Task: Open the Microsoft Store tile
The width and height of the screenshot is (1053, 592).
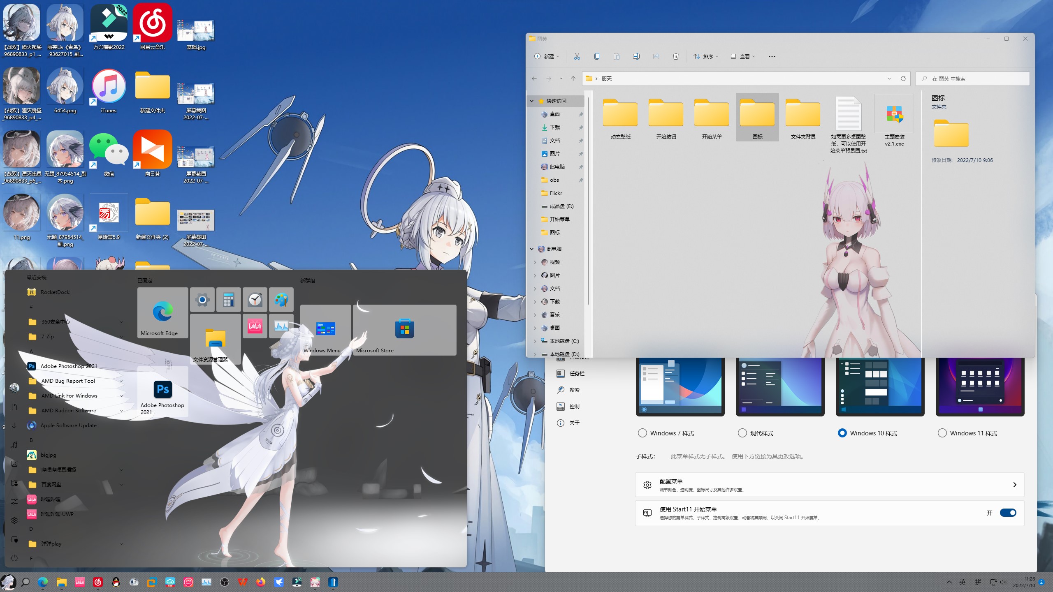Action: (404, 330)
